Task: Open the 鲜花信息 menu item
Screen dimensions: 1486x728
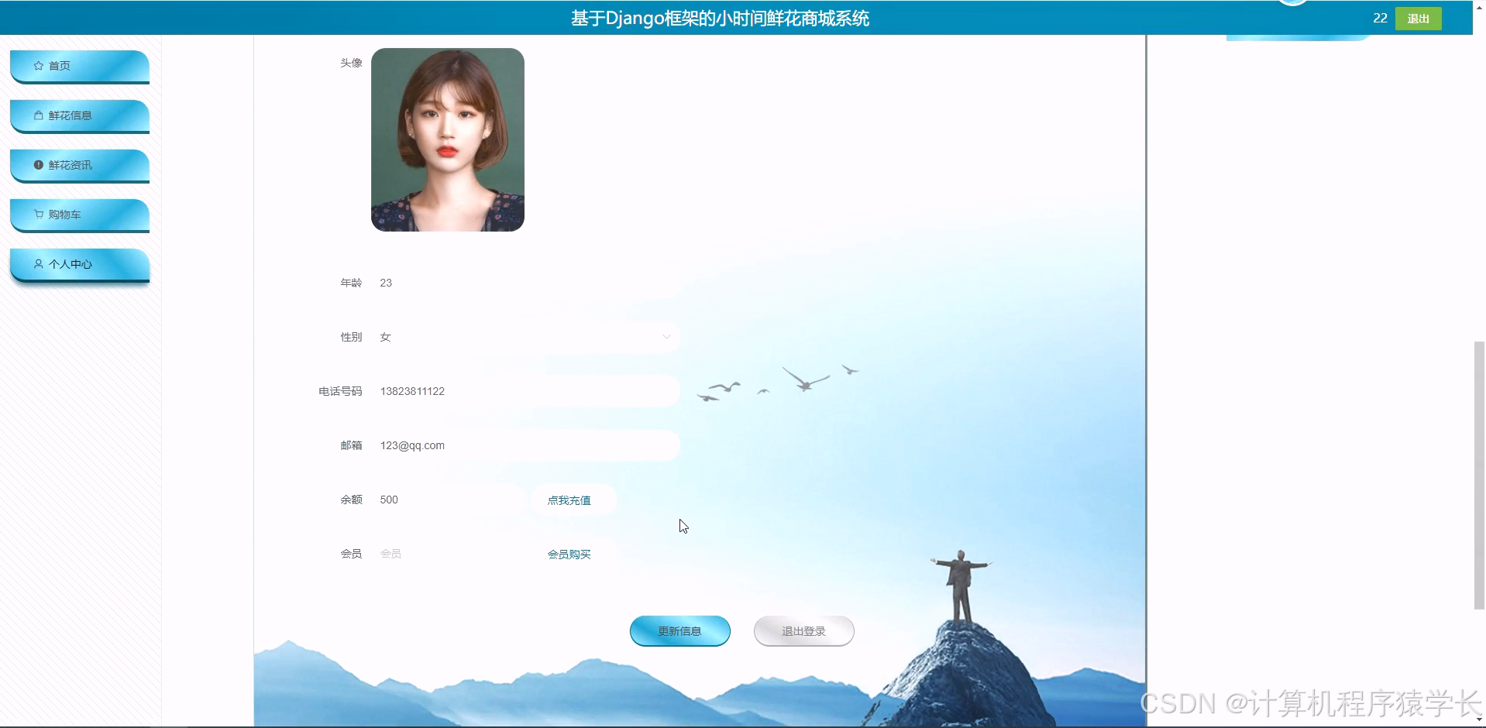Action: (79, 115)
